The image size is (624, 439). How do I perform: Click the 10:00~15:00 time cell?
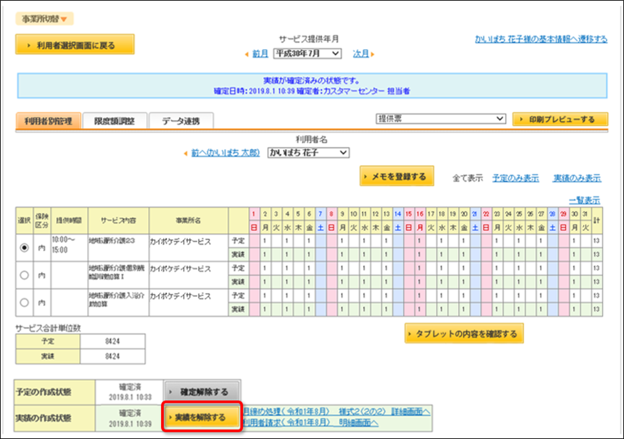click(x=69, y=248)
